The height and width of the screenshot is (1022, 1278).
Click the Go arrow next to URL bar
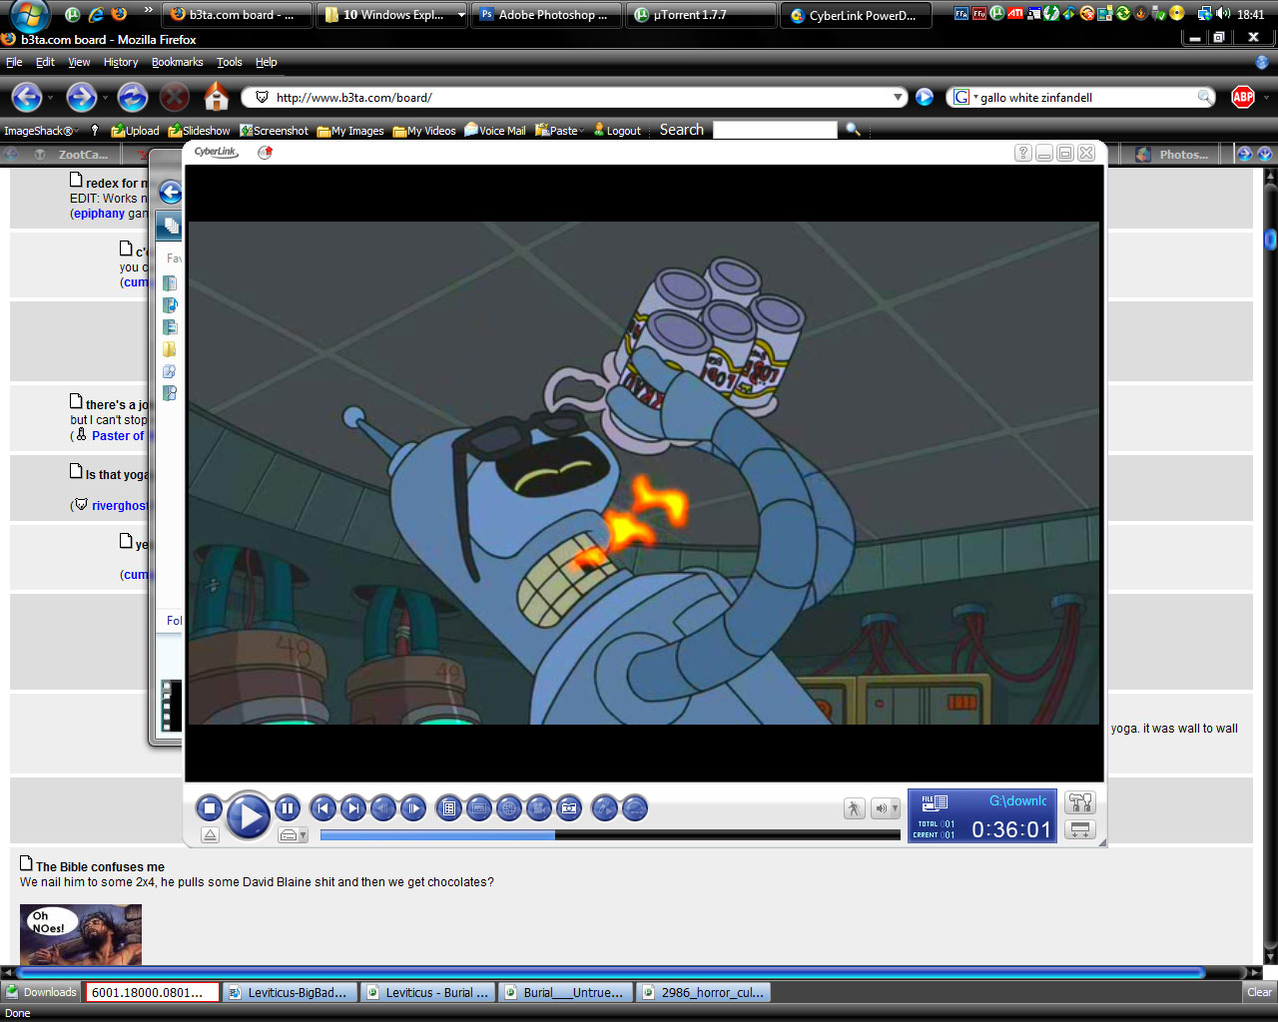925,97
